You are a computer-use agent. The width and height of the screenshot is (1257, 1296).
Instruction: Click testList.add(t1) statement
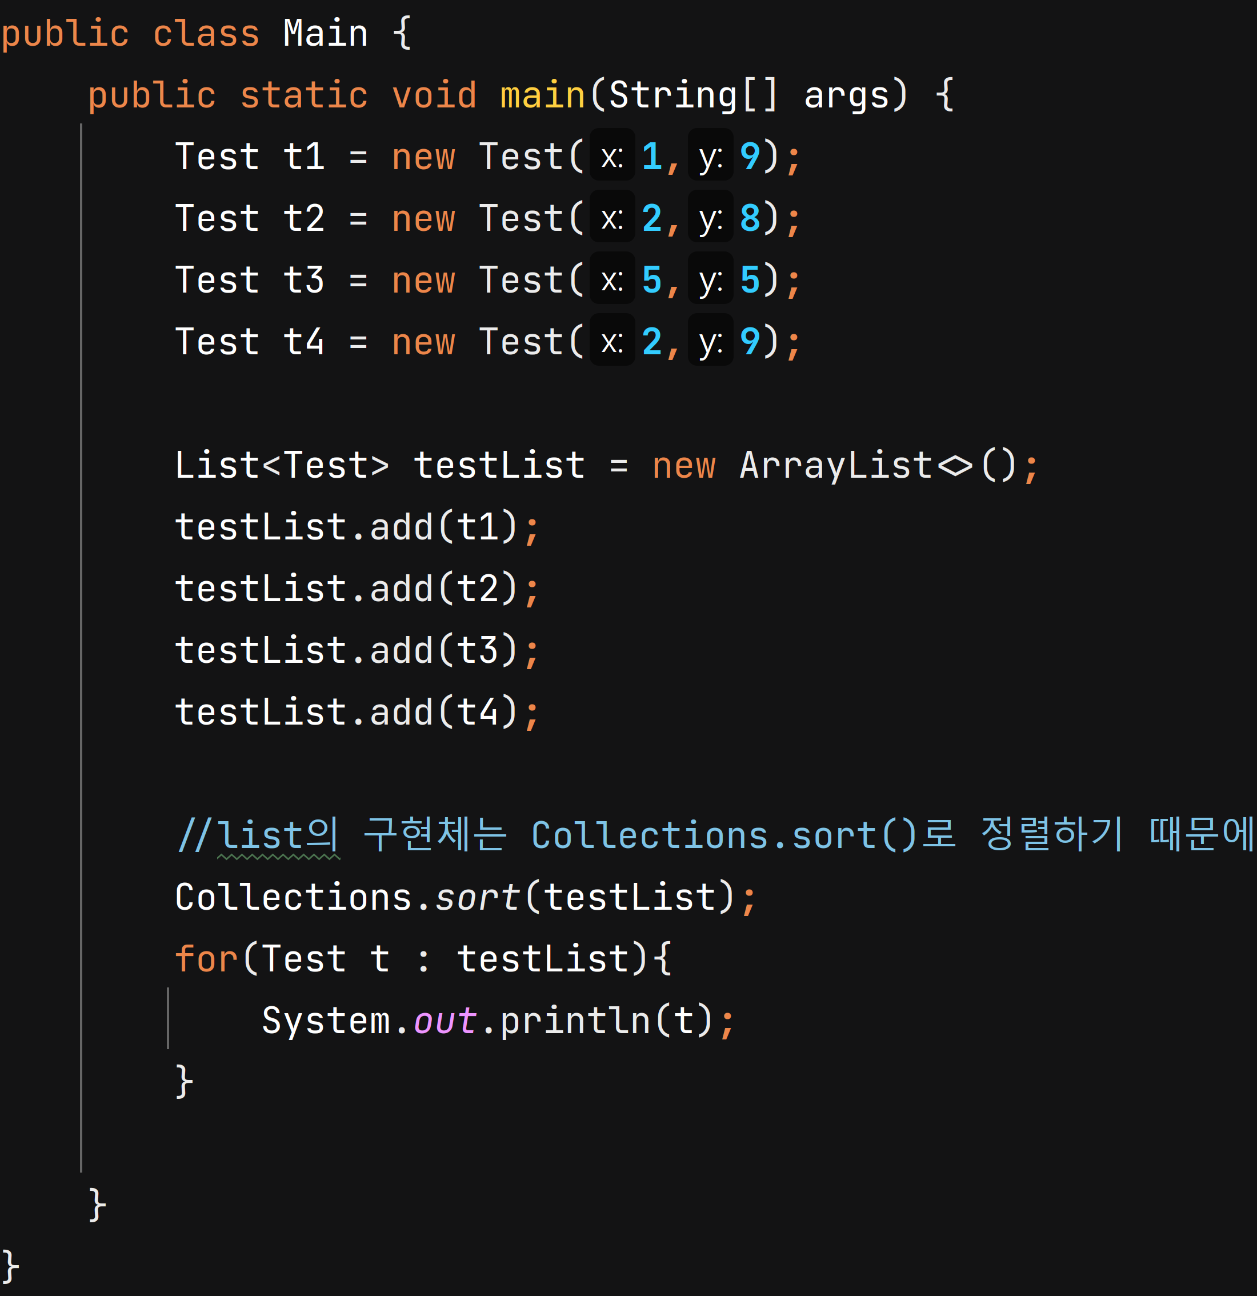click(357, 527)
